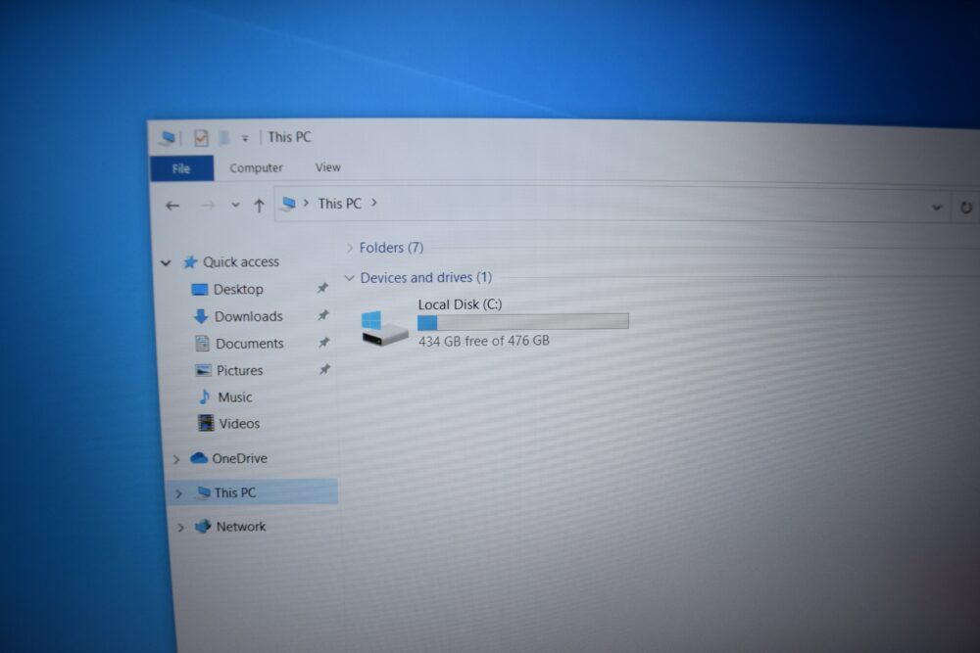
Task: Click the C: drive usage bar
Action: click(523, 321)
